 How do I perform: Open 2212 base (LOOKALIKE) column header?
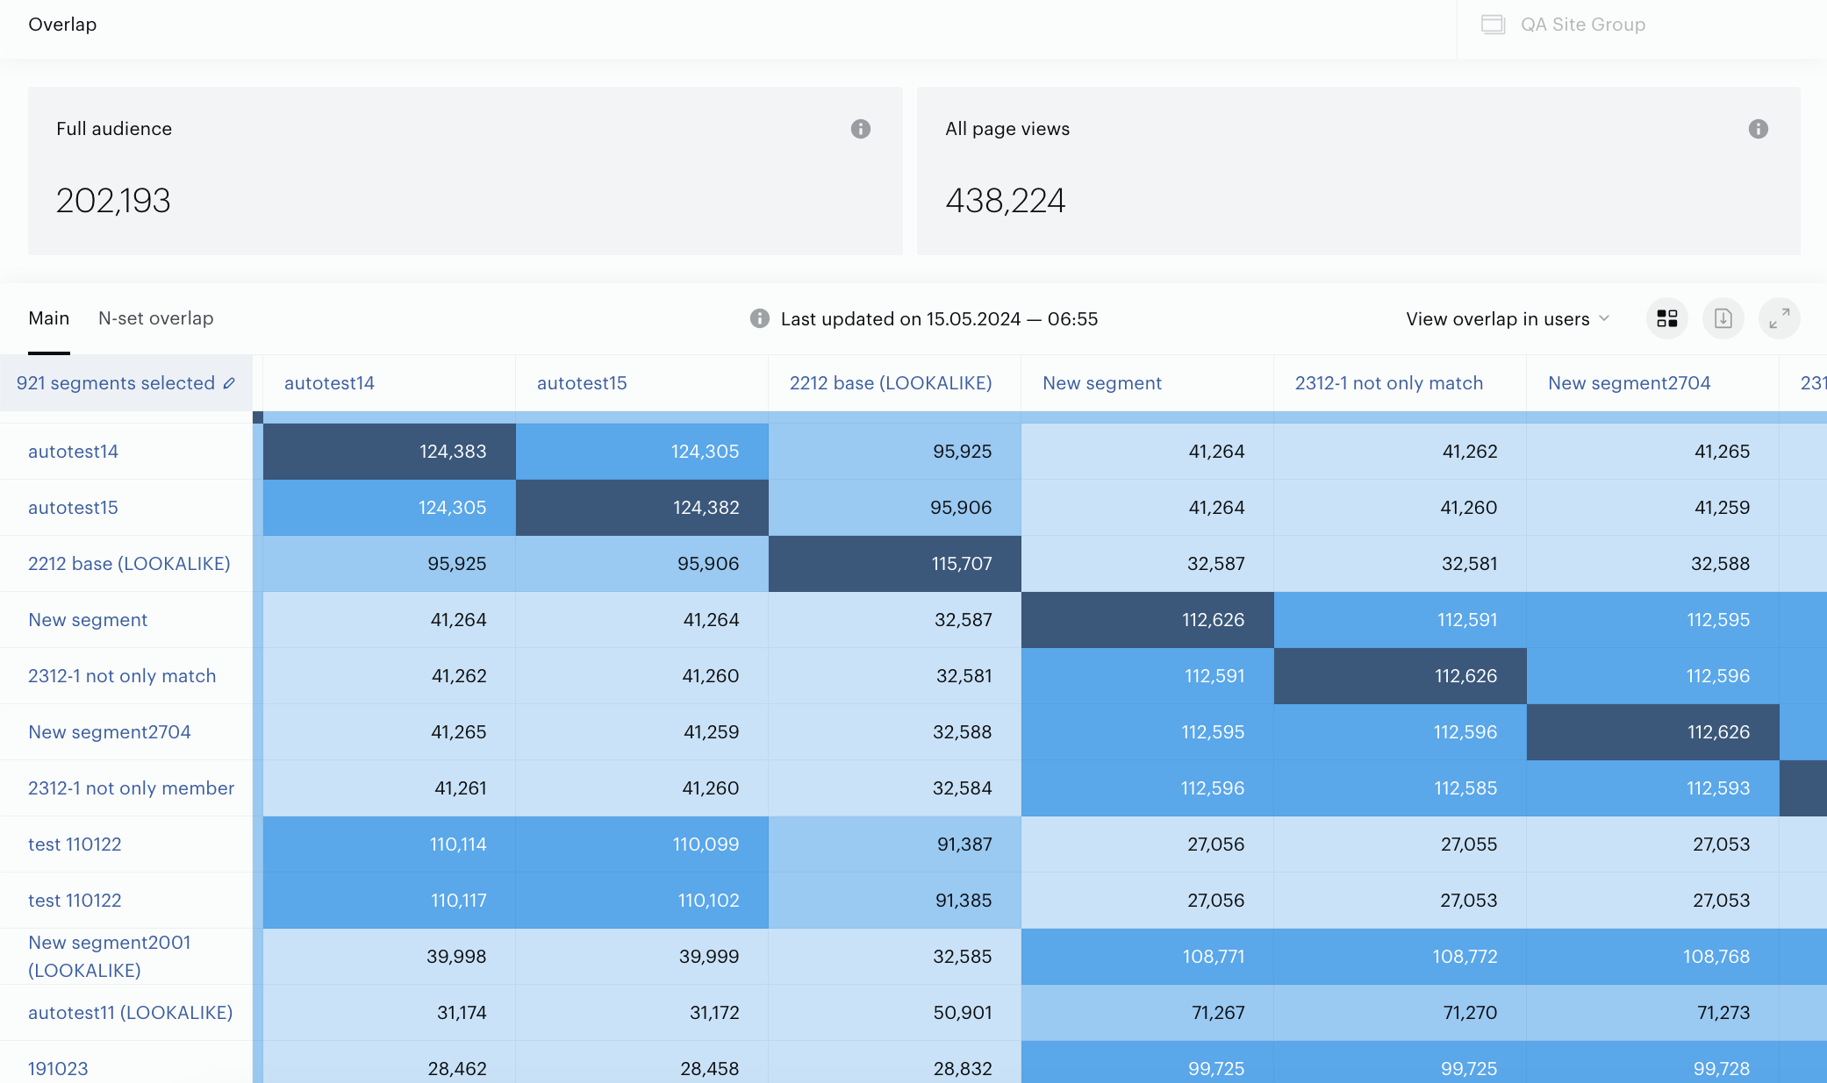click(891, 383)
